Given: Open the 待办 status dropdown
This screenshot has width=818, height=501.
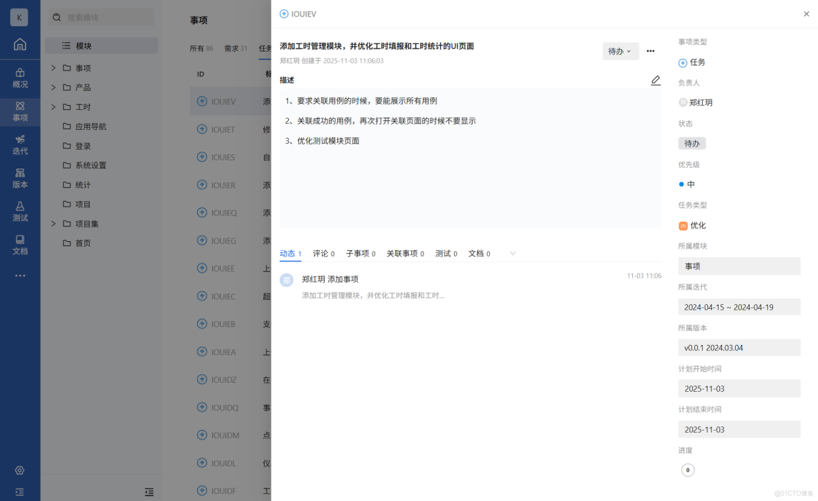Looking at the screenshot, I should click(x=620, y=50).
